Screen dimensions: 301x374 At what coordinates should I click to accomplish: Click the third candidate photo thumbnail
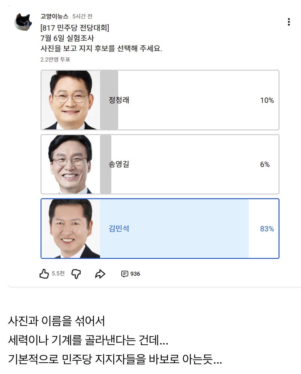click(71, 229)
